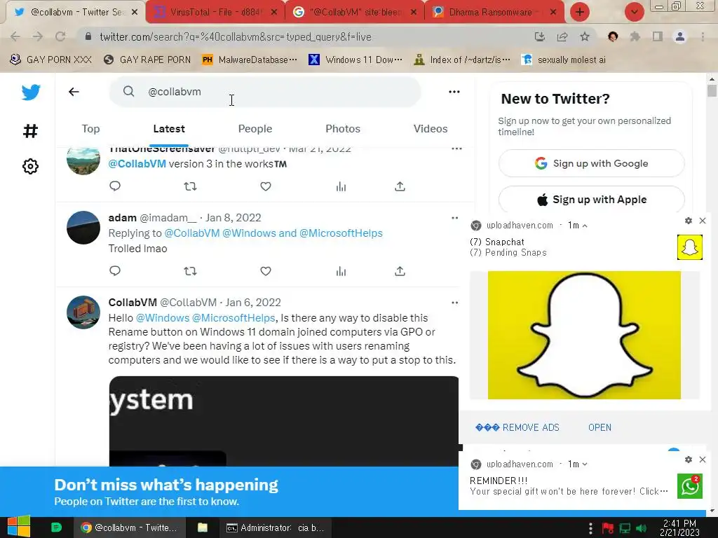Open the CollabVM tweet image

pyautogui.click(x=283, y=421)
